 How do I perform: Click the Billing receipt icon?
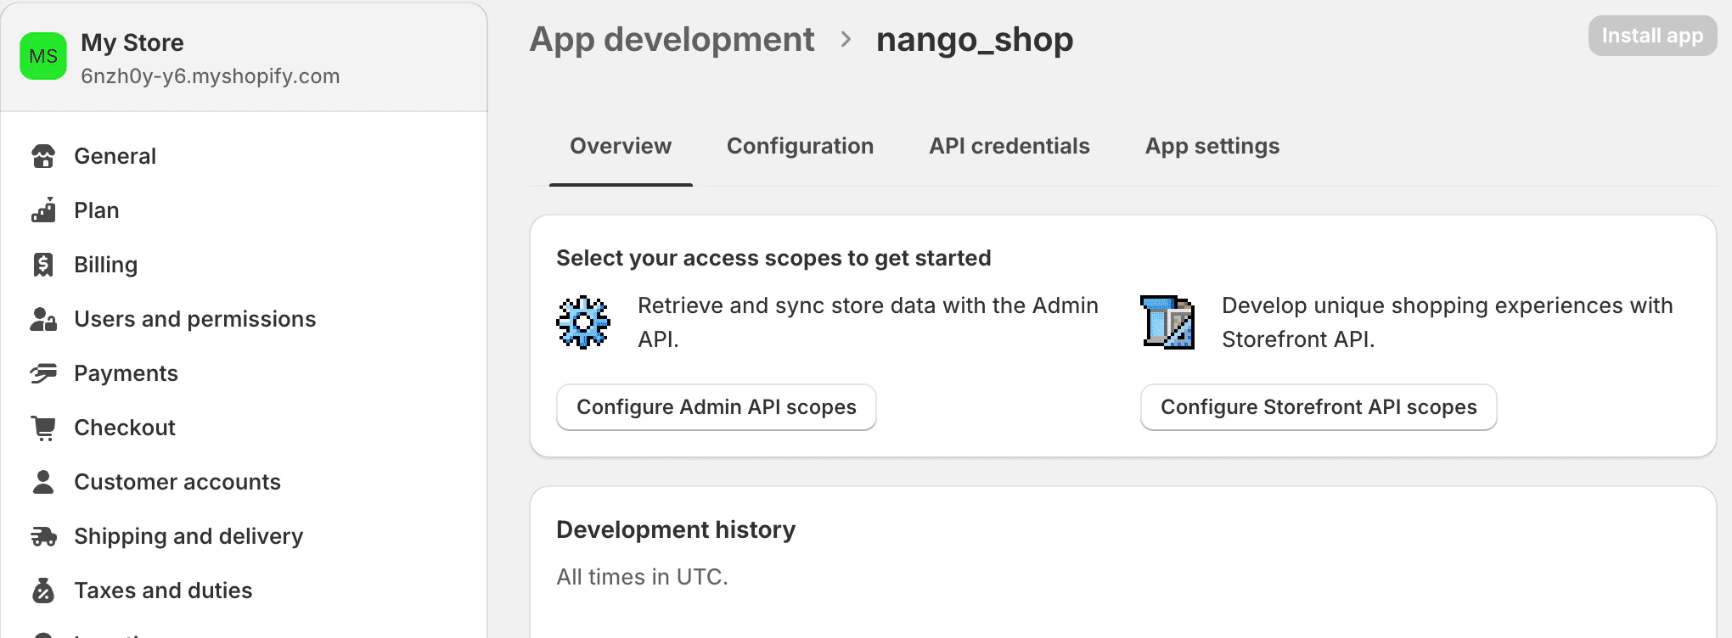(43, 265)
